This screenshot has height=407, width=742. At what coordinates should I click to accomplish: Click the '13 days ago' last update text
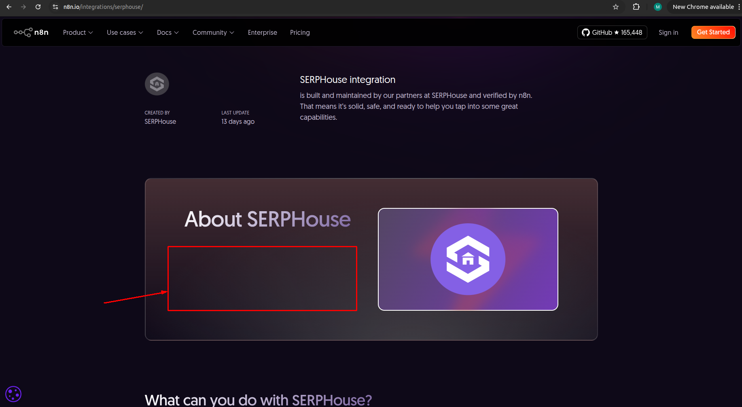point(238,121)
